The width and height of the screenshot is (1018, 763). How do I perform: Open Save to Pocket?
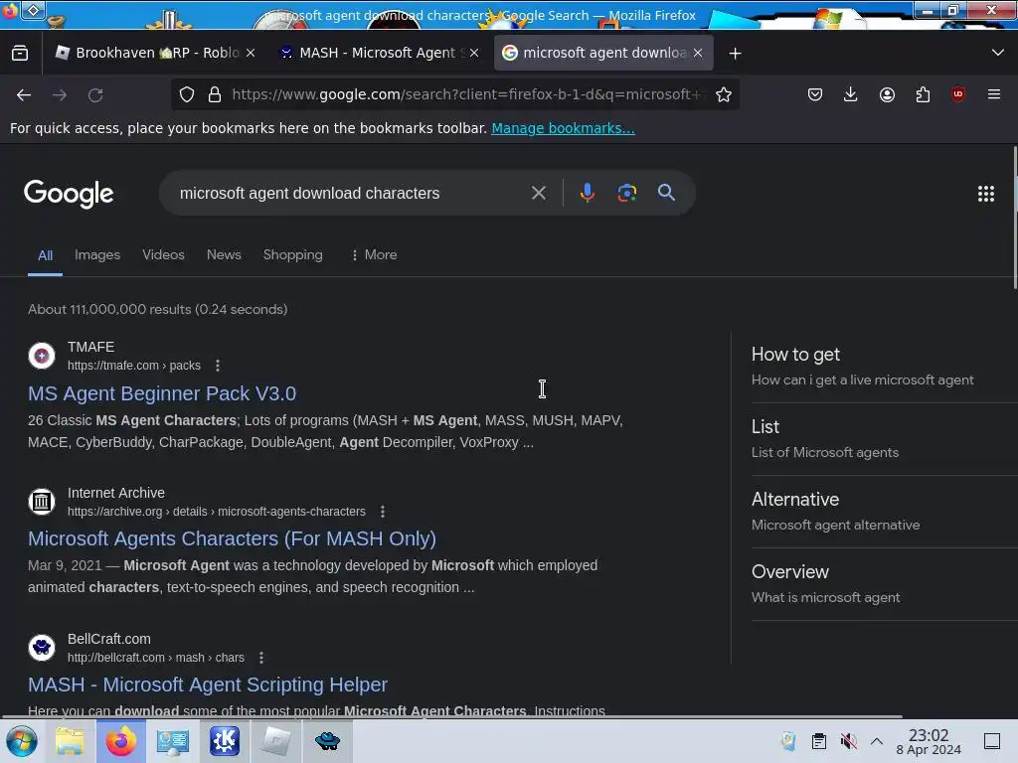click(x=815, y=94)
